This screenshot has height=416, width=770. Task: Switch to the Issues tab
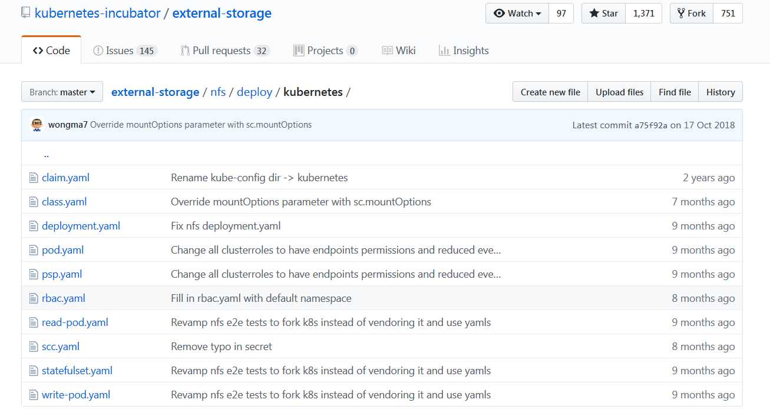click(x=125, y=51)
